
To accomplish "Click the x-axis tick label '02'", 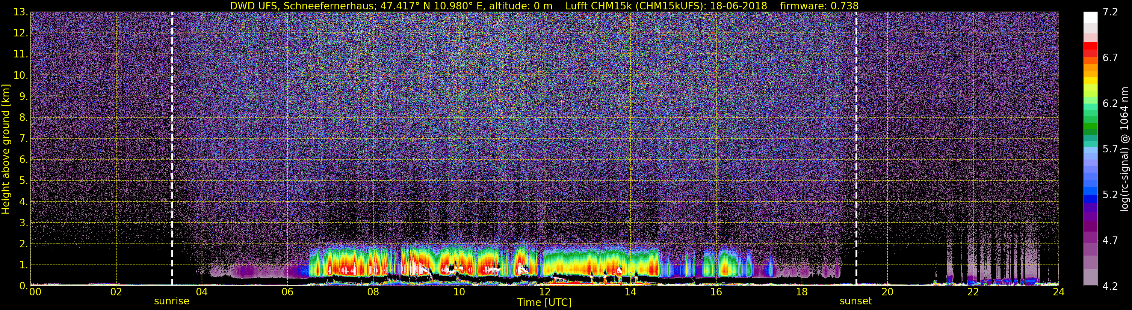I will coord(116,292).
